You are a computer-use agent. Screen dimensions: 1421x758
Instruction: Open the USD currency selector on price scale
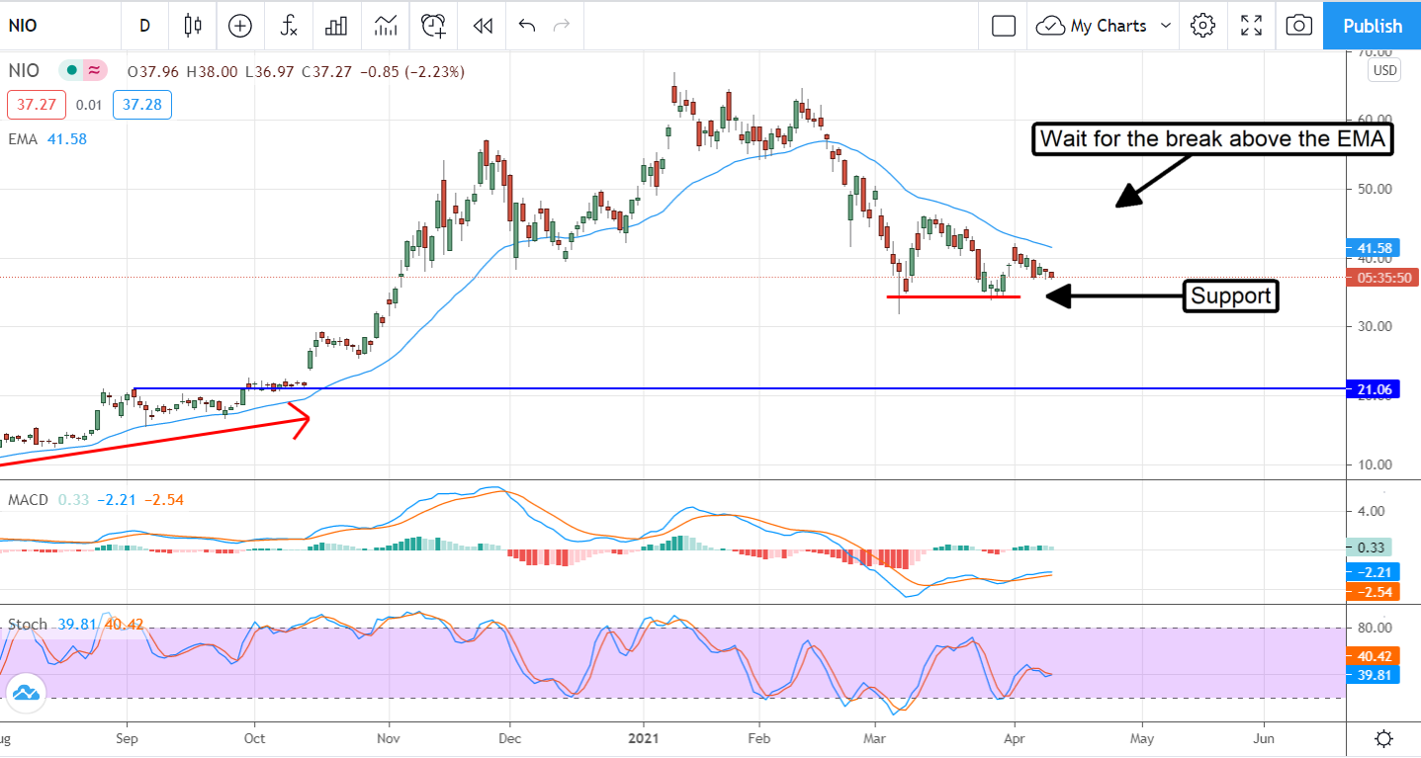(1384, 71)
